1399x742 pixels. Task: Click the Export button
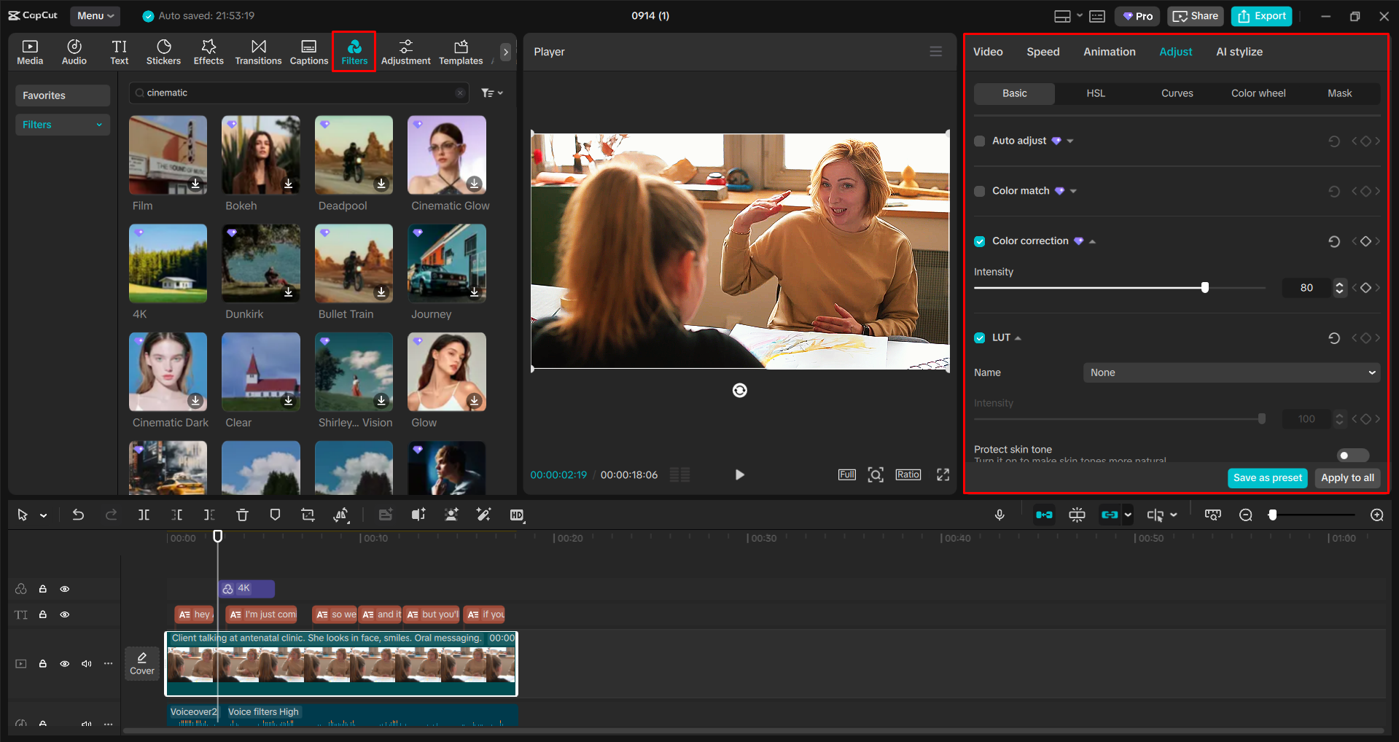(x=1260, y=15)
